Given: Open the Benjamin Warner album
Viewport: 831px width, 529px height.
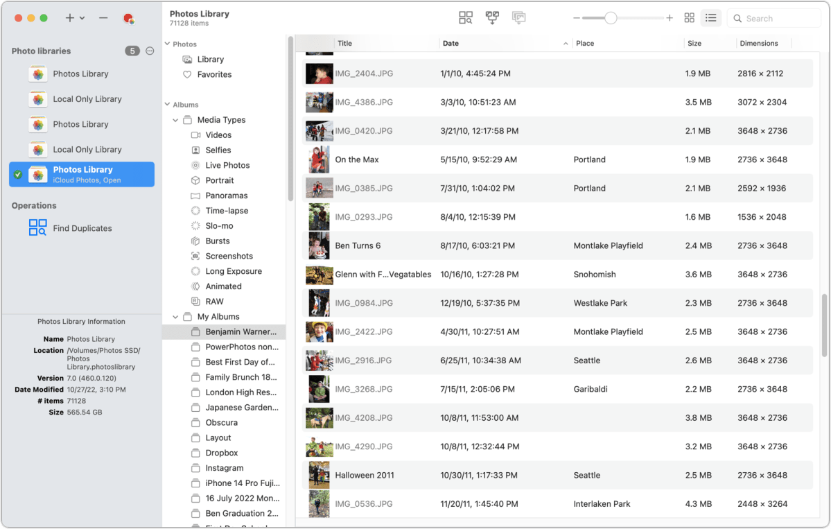Looking at the screenshot, I should pyautogui.click(x=224, y=332).
